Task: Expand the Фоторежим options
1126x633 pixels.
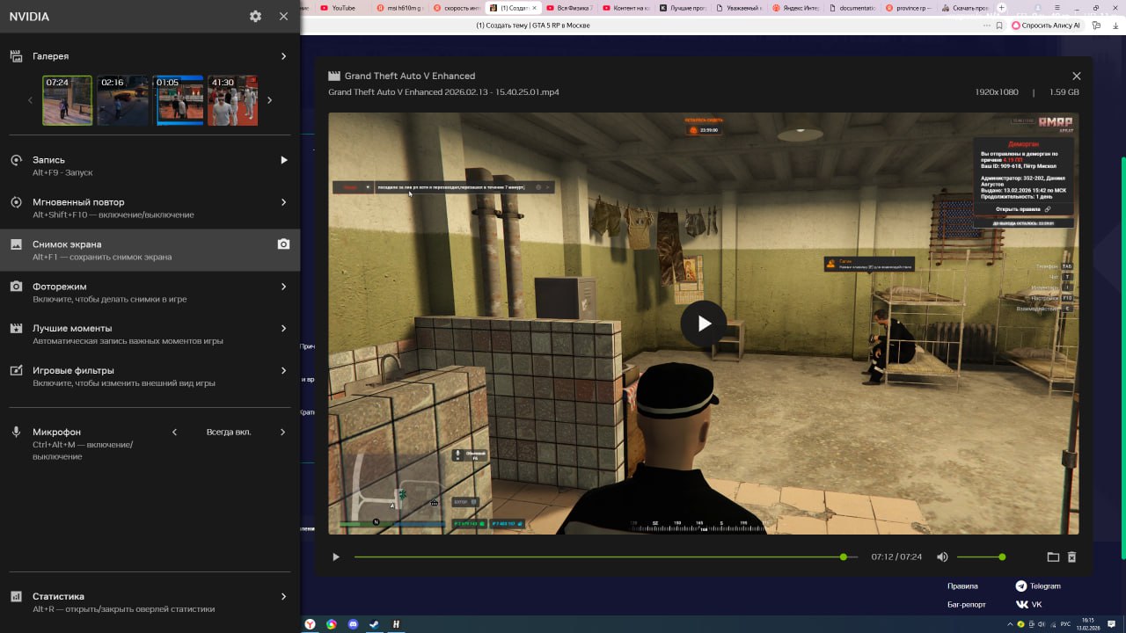Action: pos(283,287)
